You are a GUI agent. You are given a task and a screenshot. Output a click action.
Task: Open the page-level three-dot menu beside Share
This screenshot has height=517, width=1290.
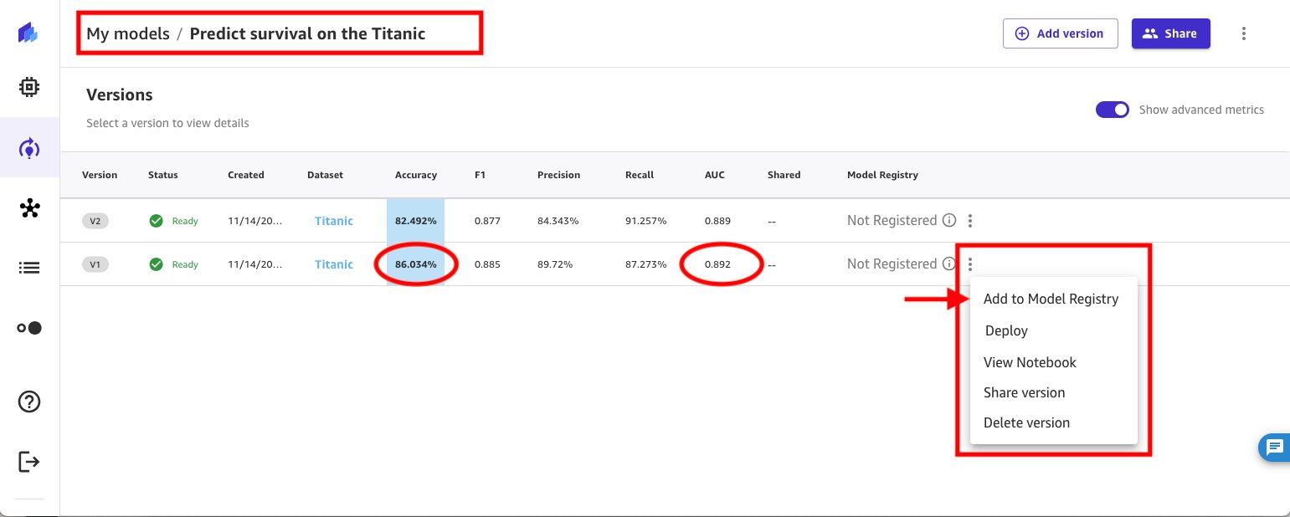point(1244,33)
